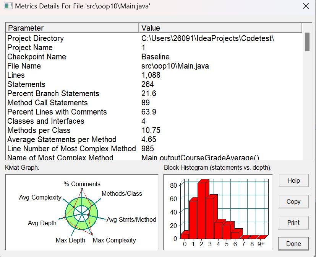This screenshot has height=257, width=316.
Task: Click the Parameter column header
Action: pyautogui.click(x=72, y=28)
